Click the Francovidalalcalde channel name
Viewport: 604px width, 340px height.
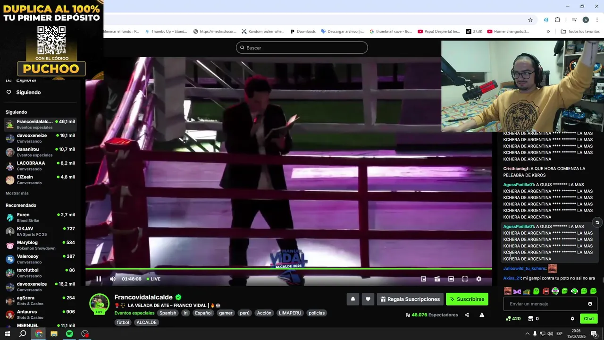143,297
